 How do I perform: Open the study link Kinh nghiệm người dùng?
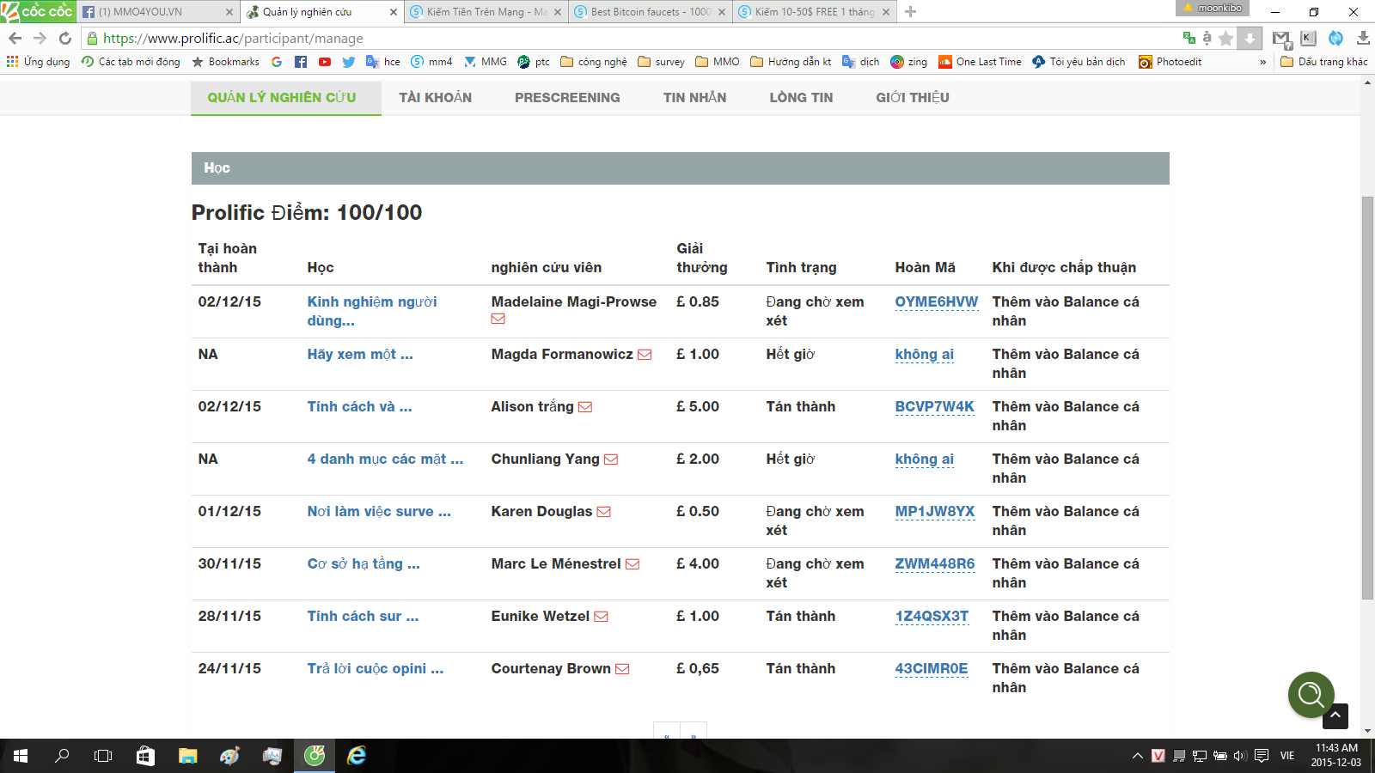point(372,311)
